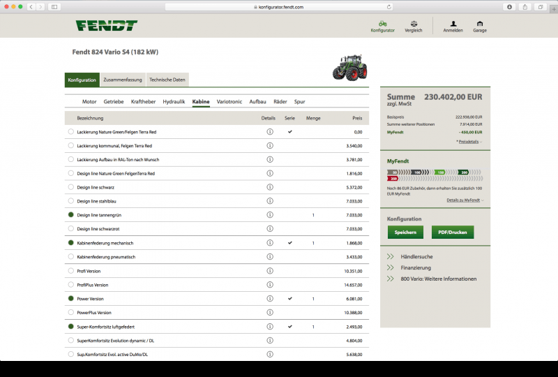
Task: Show info for Design line schwarzrot
Action: (x=270, y=229)
